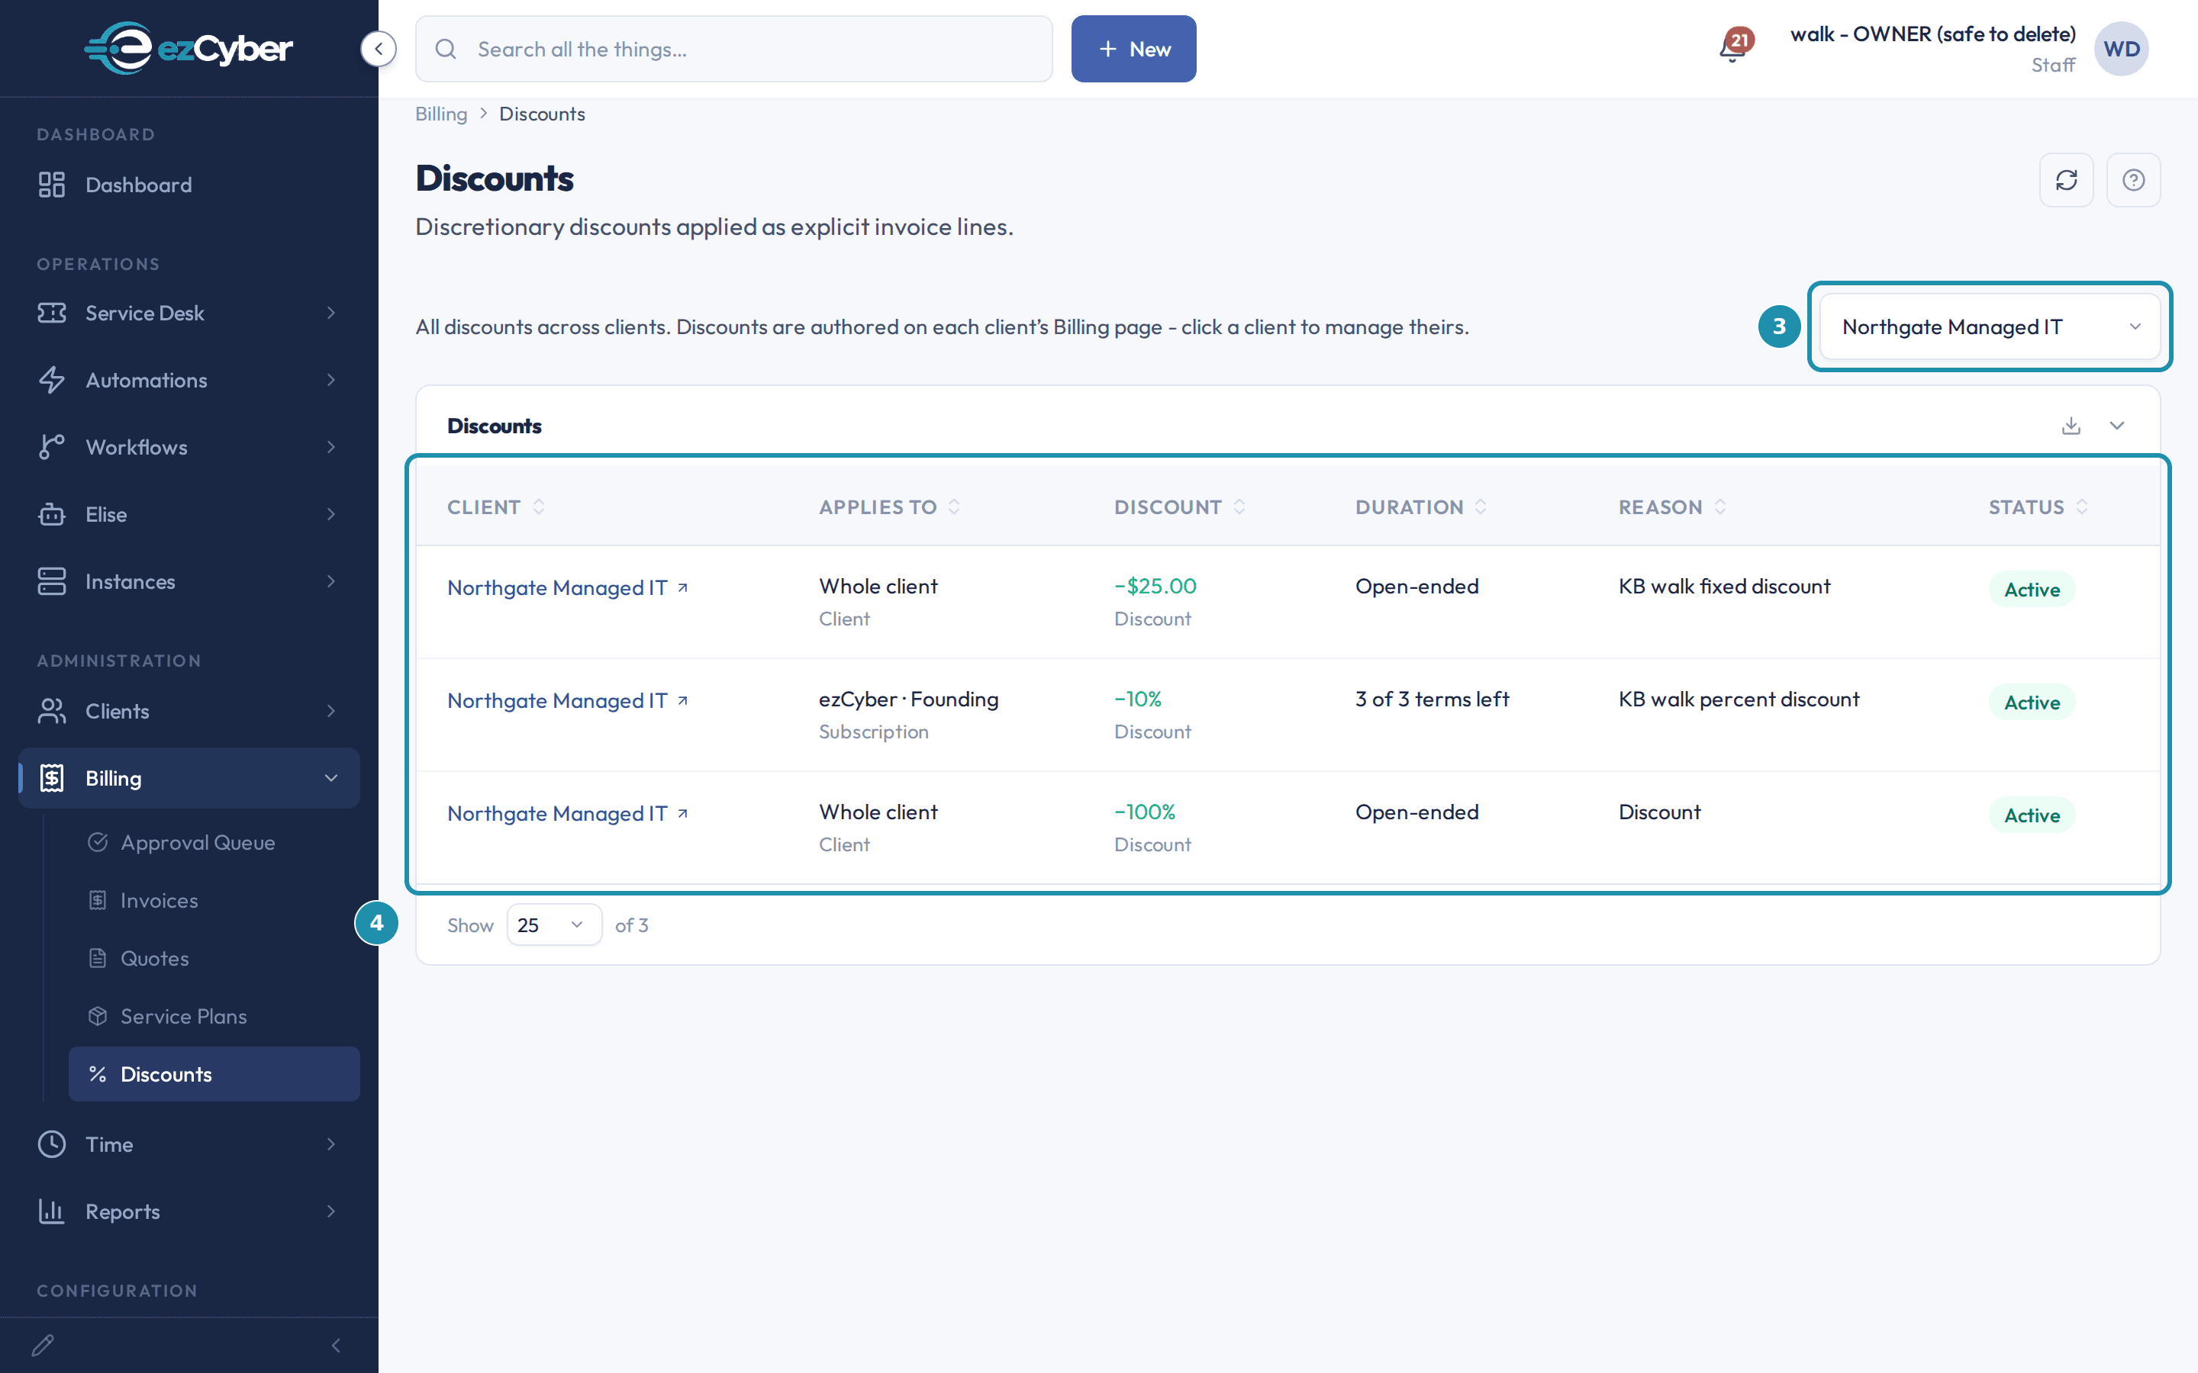Viewport: 2198px width, 1373px height.
Task: Refresh the Discounts page
Action: [2066, 180]
